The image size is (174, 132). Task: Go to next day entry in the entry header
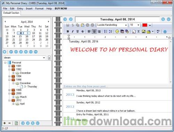(163, 19)
